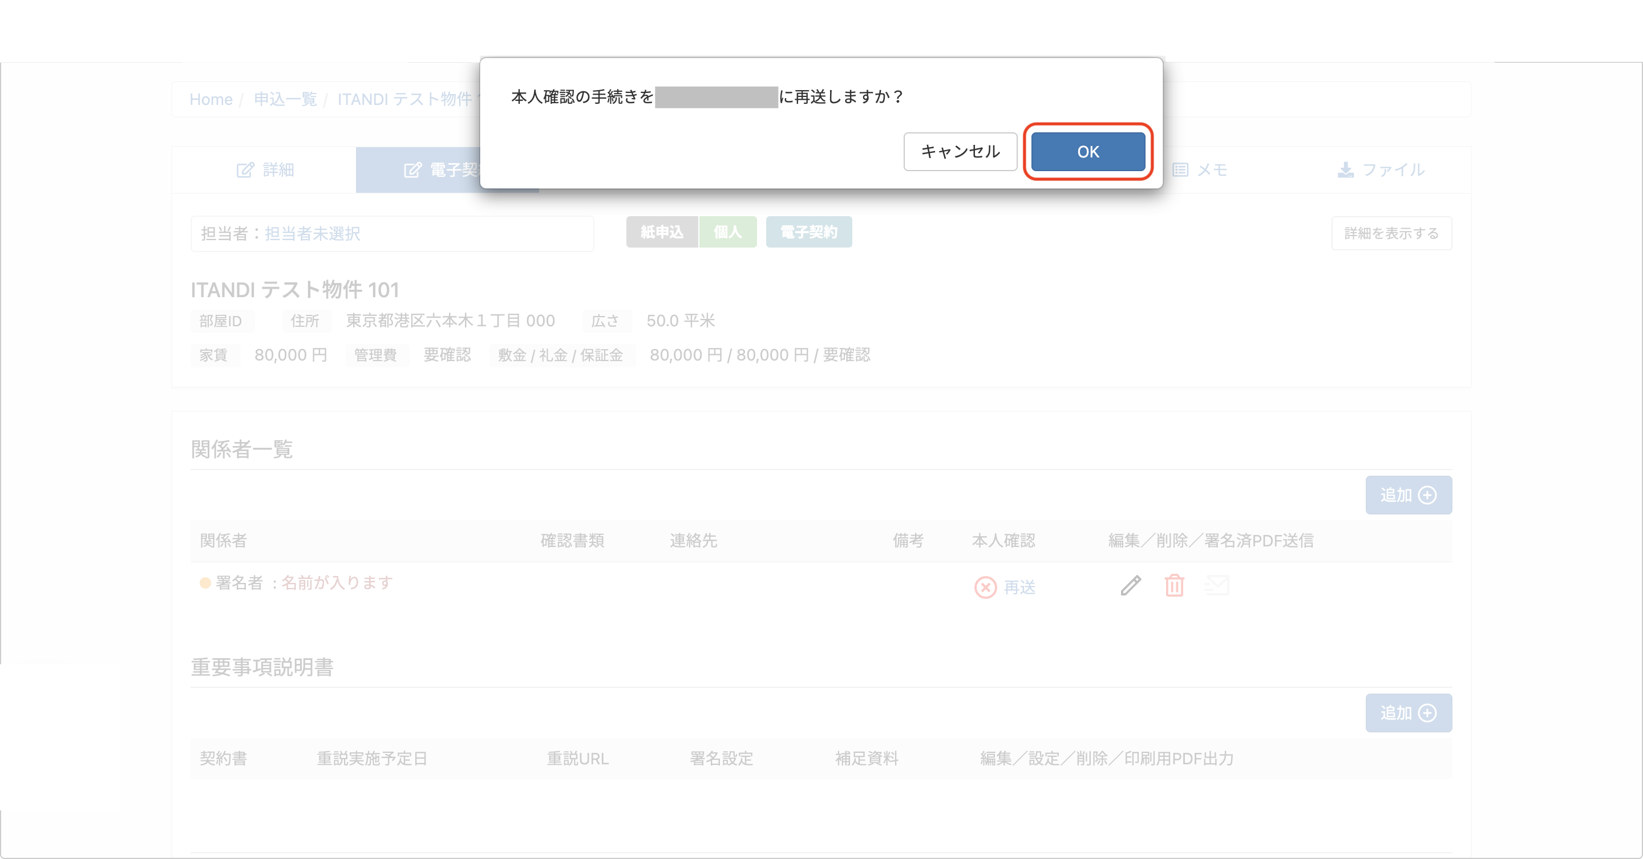Edit the signer with pencil icon
The width and height of the screenshot is (1643, 859).
pos(1131,585)
